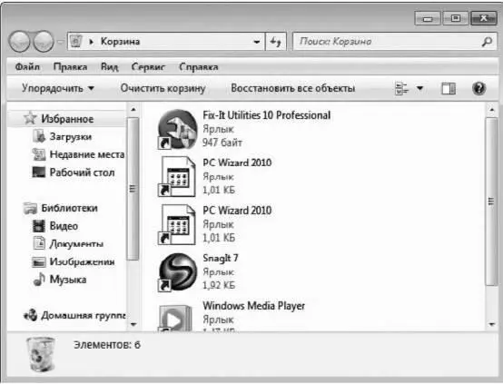Image resolution: width=503 pixels, height=384 pixels.
Task: Select the Fix-It Utilities 10 Professional shortcut icon
Action: (x=177, y=129)
